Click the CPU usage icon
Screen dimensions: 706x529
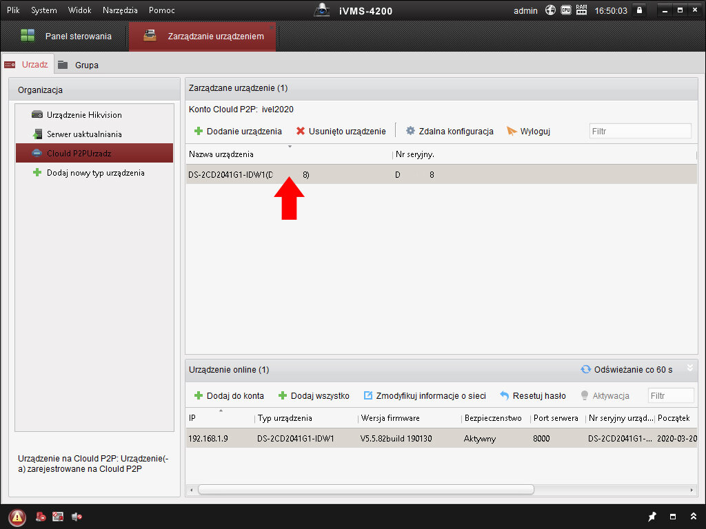coord(566,10)
